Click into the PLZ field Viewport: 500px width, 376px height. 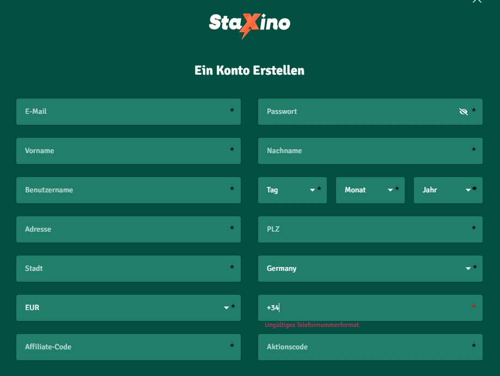click(370, 229)
